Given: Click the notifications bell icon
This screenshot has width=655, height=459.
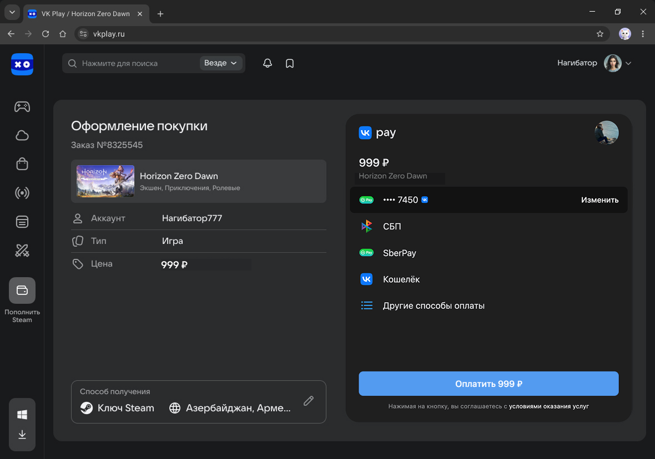Looking at the screenshot, I should coord(268,63).
